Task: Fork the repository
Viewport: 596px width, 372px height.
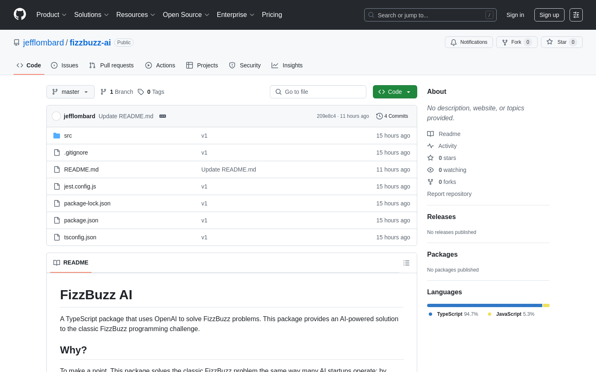Action: [517, 42]
